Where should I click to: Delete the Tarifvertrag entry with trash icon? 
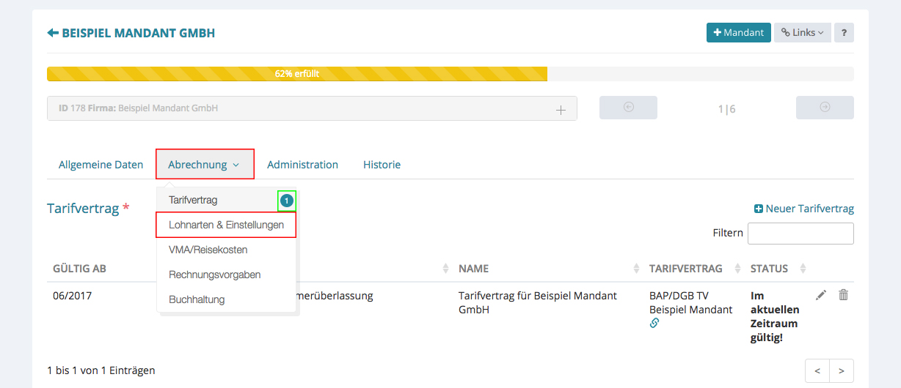844,295
